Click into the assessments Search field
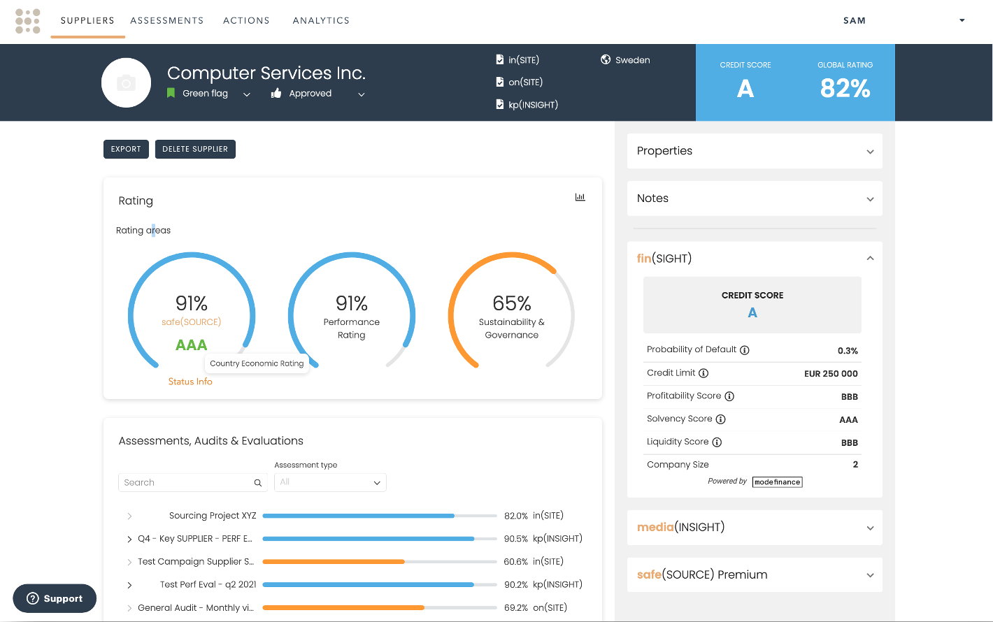This screenshot has width=993, height=622. pos(193,482)
